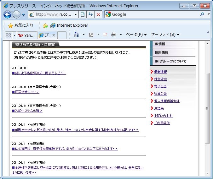Image resolution: width=213 pixels, height=179 pixels.
Task: Select the 採用情報 sidebar menu item
Action: point(173,52)
